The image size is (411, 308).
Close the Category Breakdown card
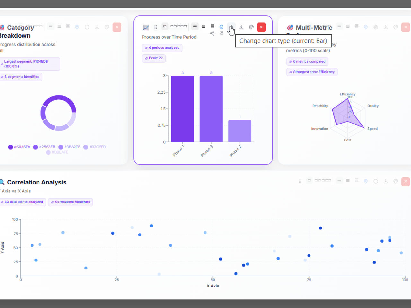[x=117, y=27]
